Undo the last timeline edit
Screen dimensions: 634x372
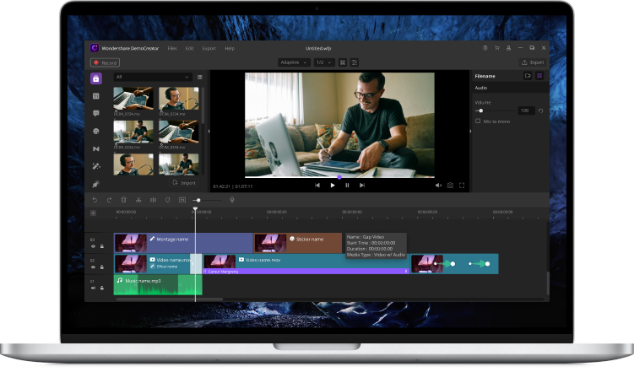click(95, 200)
